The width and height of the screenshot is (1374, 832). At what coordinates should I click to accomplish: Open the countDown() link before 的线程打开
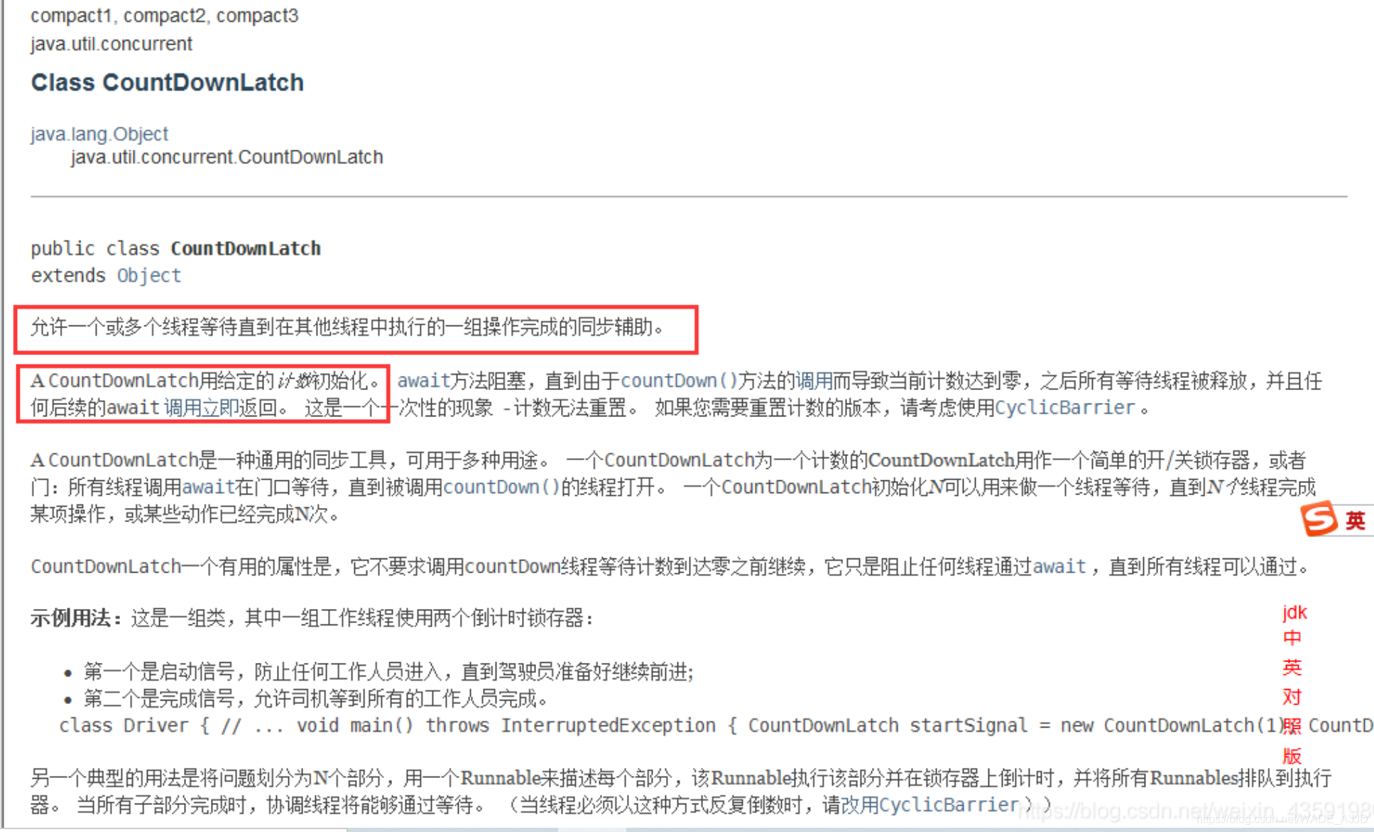[502, 487]
